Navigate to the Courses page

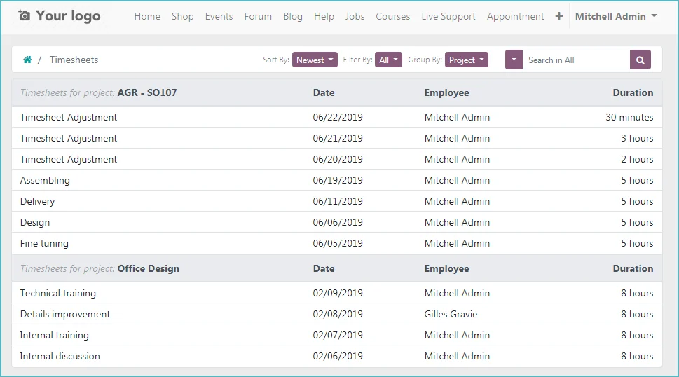[393, 16]
